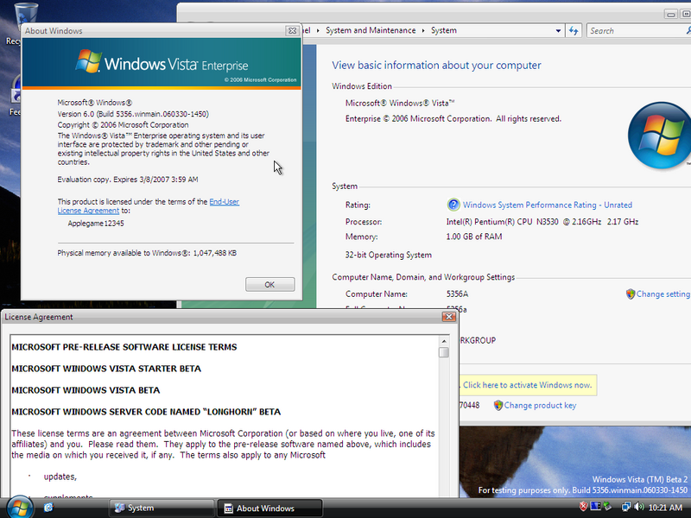691x518 pixels.
Task: Click the arrow before System and Maintenance
Action: (318, 30)
